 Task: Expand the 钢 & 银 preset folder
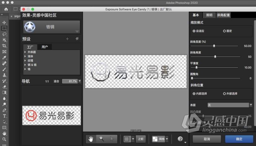pyautogui.click(x=25, y=65)
